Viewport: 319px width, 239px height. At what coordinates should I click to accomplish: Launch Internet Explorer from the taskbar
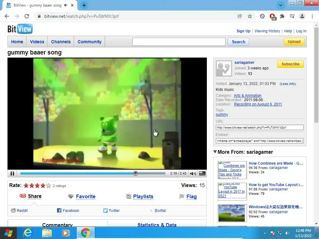click(27, 233)
